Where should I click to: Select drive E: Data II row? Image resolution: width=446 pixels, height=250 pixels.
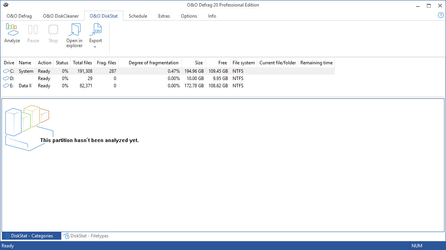(x=26, y=86)
